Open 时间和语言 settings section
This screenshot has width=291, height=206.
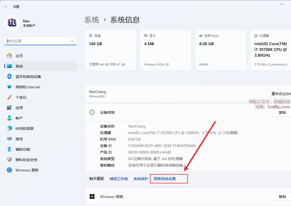[x=24, y=129]
